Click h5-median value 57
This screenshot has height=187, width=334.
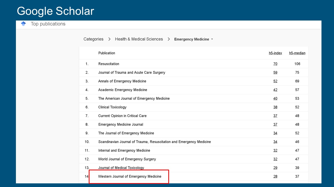297,90
